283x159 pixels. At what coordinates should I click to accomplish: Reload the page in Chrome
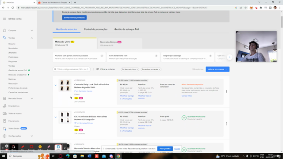(13, 8)
